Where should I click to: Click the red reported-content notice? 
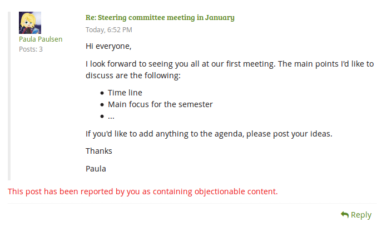143,191
